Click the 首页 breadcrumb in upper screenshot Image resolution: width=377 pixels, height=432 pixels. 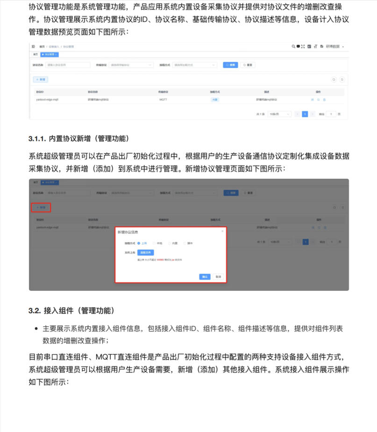(x=42, y=47)
